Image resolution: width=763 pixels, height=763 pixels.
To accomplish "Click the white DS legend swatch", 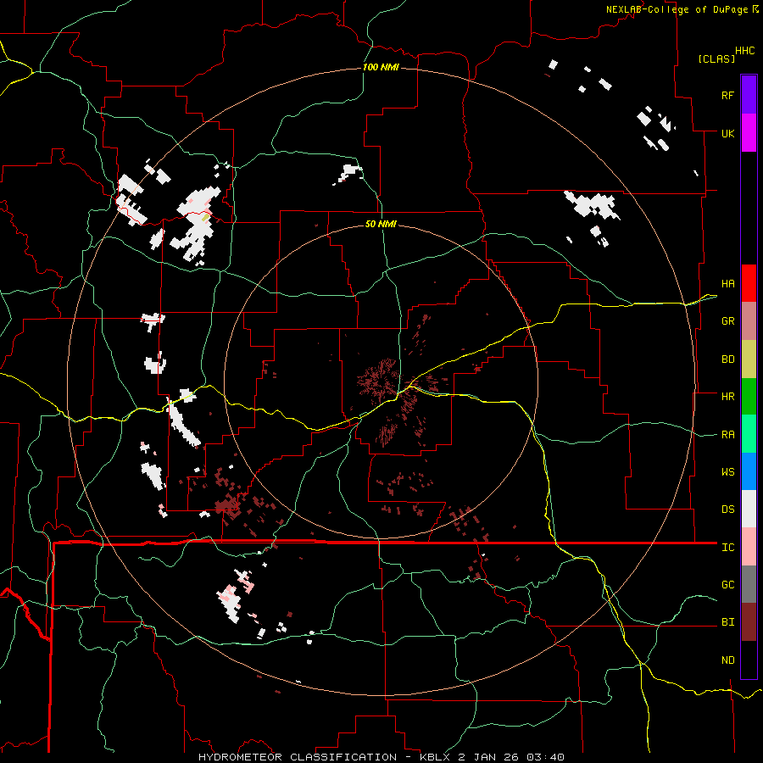I will click(x=749, y=509).
